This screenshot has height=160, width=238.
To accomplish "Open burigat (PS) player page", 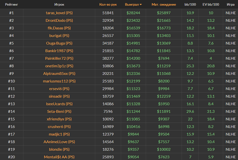I will [x=59, y=35].
